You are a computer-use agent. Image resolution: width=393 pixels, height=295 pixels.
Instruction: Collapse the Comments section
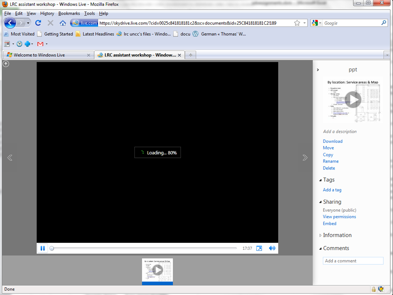pyautogui.click(x=321, y=249)
